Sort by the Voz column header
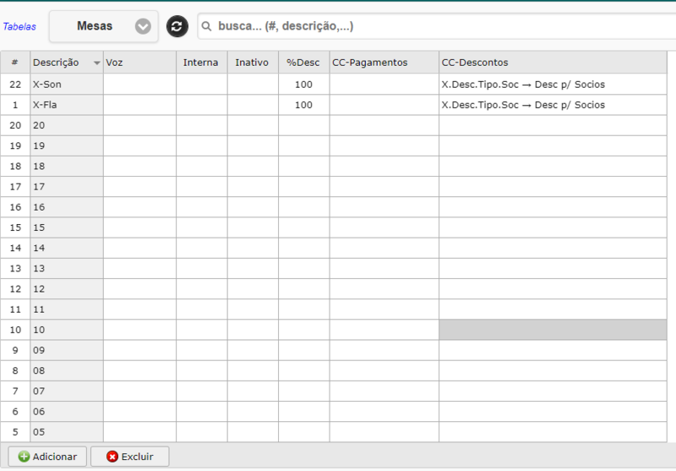This screenshot has width=676, height=471. click(x=139, y=63)
